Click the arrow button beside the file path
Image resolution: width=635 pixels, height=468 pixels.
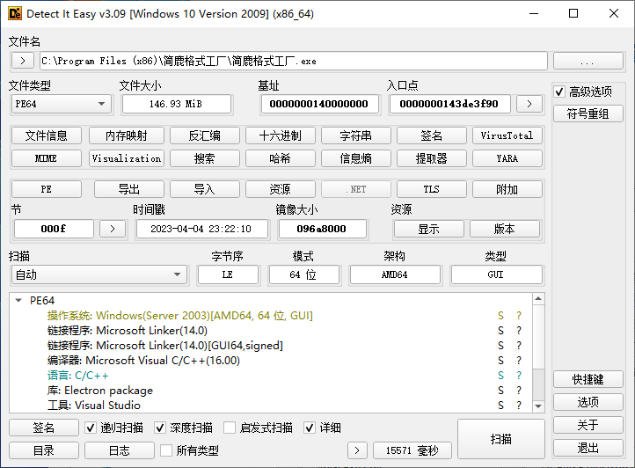pos(22,61)
